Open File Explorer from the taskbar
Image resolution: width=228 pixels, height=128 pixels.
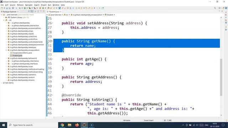coord(69,125)
